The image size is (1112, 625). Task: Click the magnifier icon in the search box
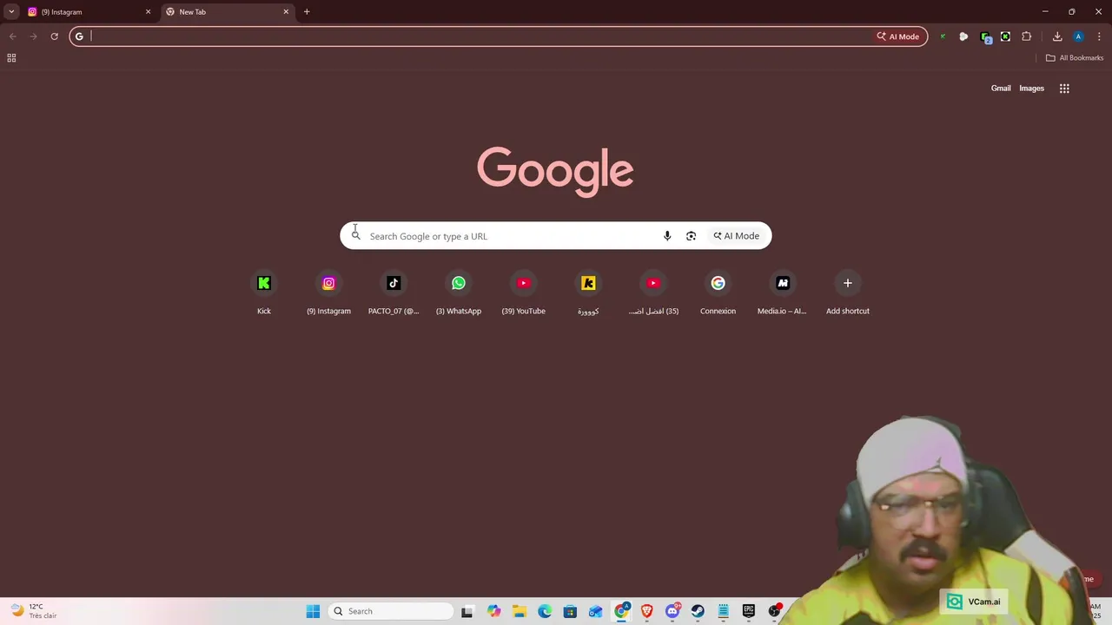[355, 235]
